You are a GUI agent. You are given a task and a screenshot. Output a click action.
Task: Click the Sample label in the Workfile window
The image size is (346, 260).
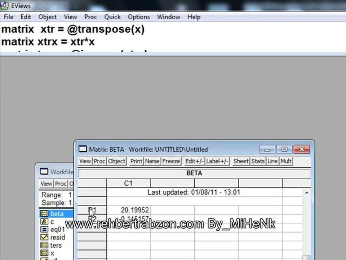(x=54, y=203)
